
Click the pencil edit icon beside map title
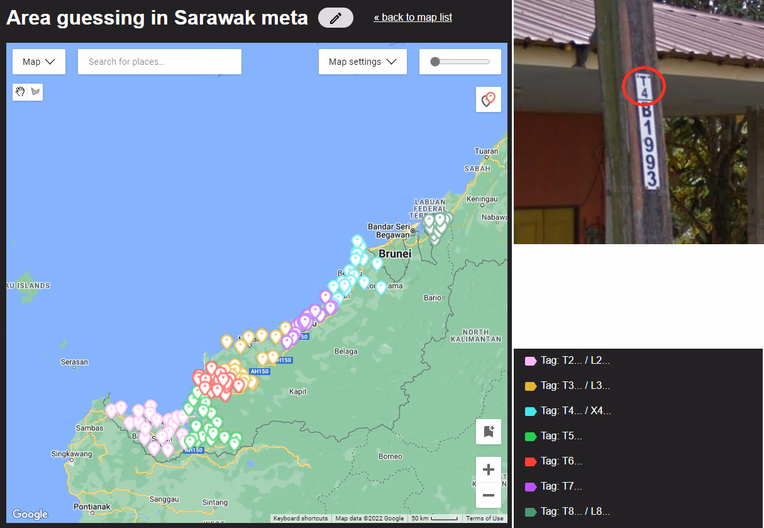coord(336,18)
